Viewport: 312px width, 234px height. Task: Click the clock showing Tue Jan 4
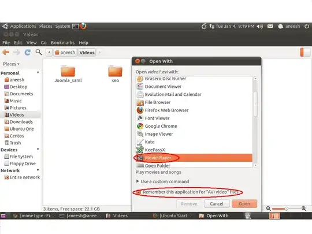235,26
